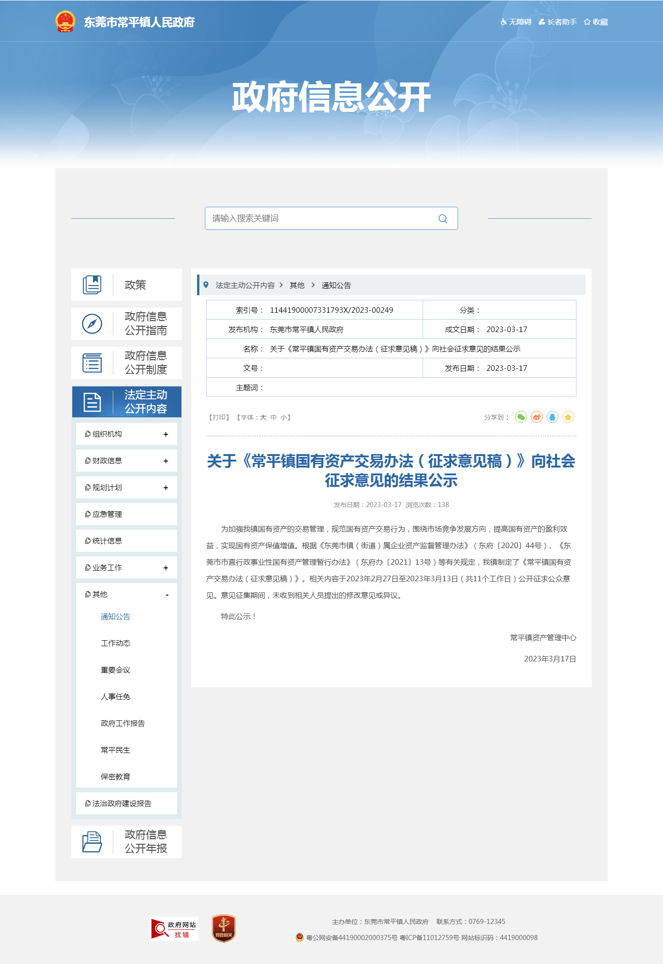Set font size to 大
The width and height of the screenshot is (663, 964).
coord(263,417)
